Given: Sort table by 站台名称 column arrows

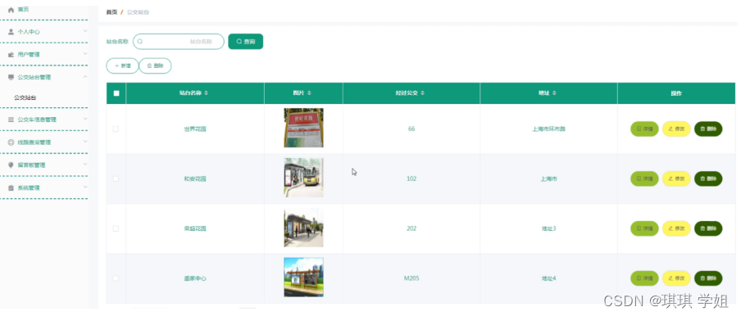Looking at the screenshot, I should [x=206, y=93].
